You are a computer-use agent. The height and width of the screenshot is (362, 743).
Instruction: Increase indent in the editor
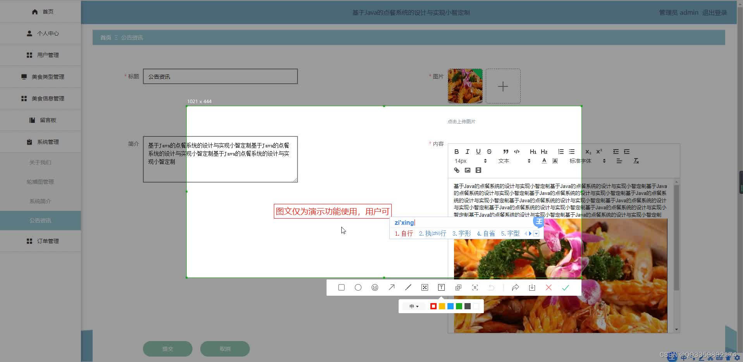pyautogui.click(x=626, y=152)
